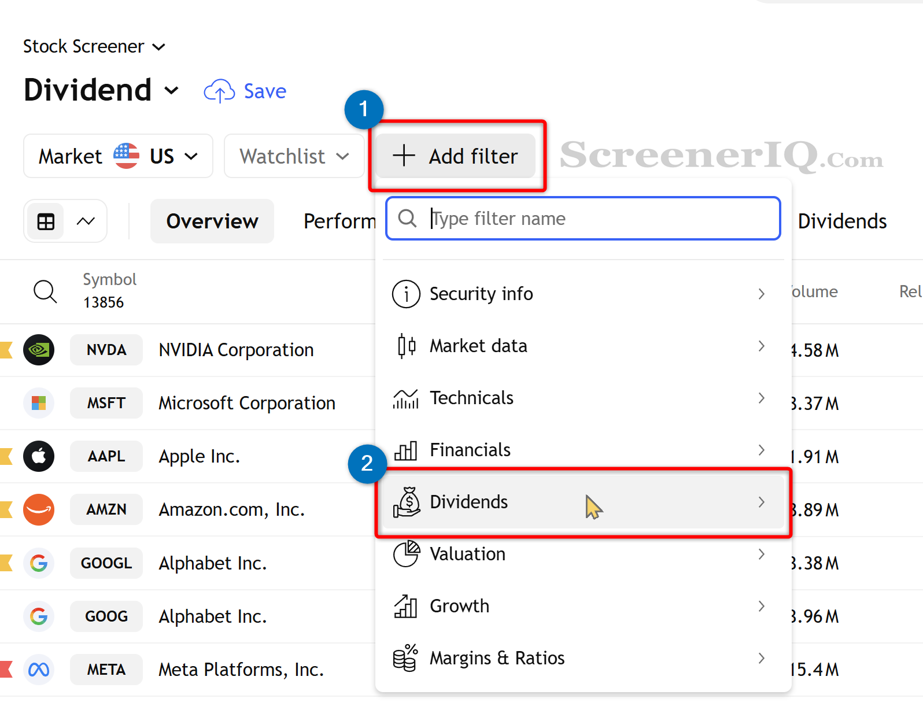Select the chart view icon
The height and width of the screenshot is (706, 923).
coord(86,221)
